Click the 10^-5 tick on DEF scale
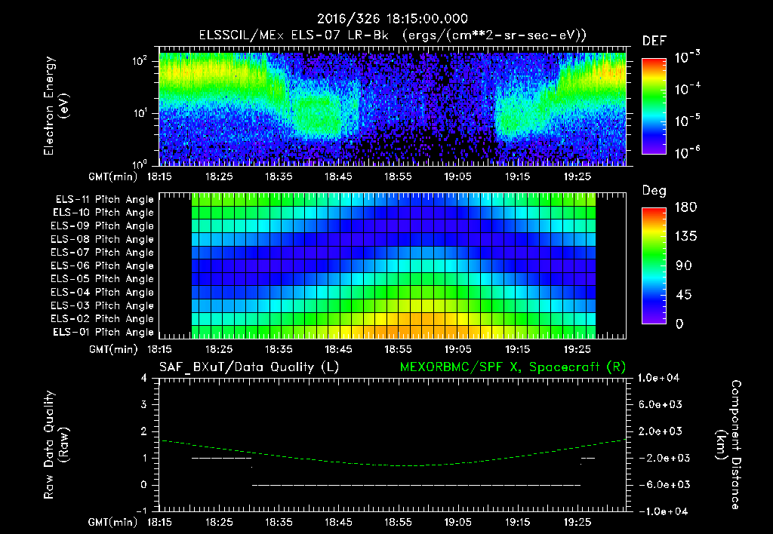The height and width of the screenshot is (534, 773). point(687,120)
